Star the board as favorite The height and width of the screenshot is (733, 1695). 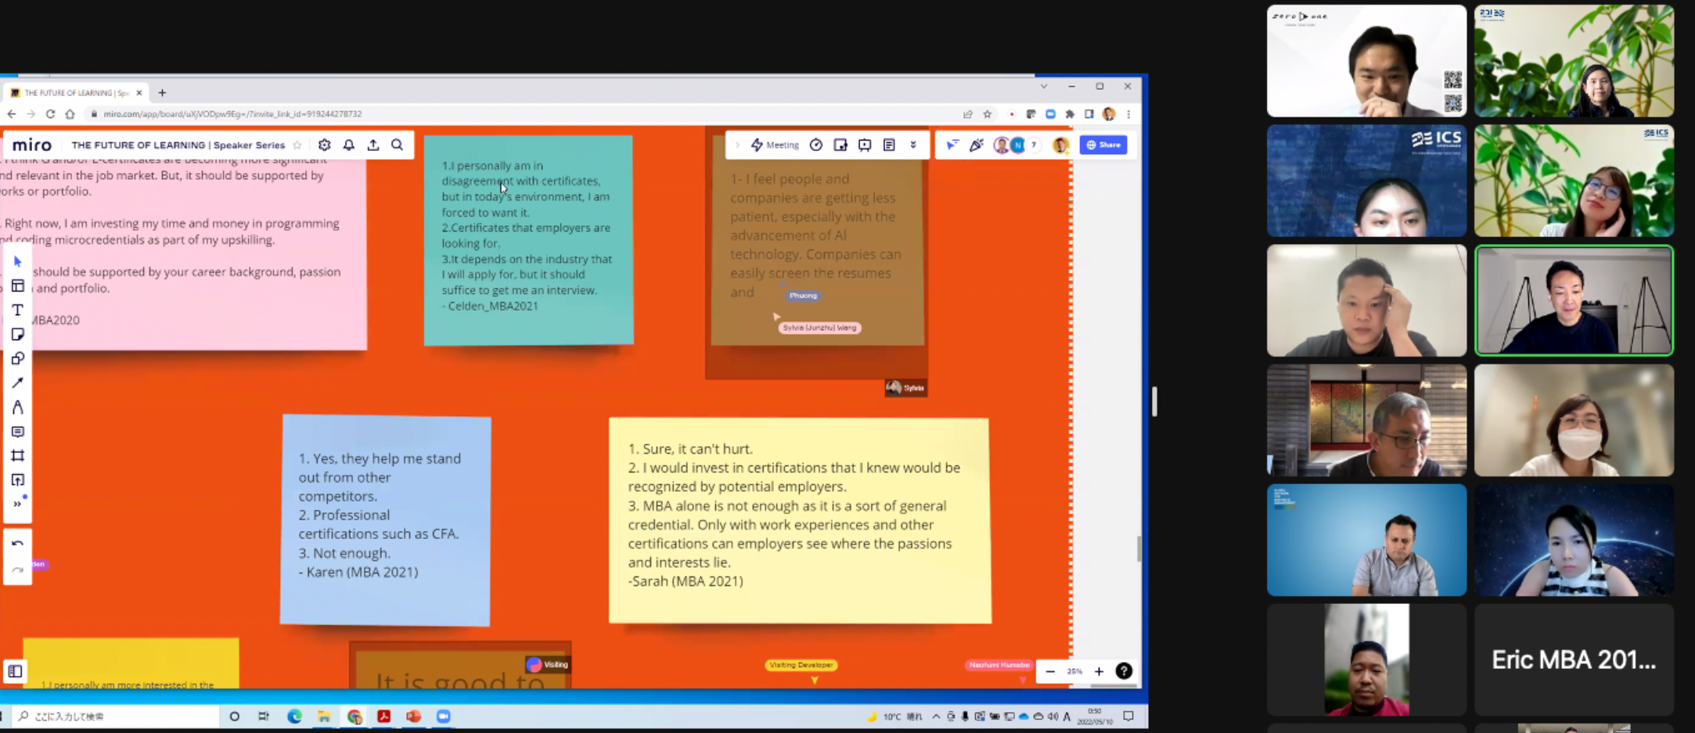(x=297, y=145)
